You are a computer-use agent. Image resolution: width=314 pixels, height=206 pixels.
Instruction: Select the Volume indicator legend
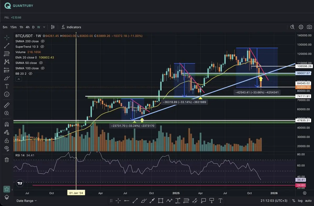click(x=20, y=52)
